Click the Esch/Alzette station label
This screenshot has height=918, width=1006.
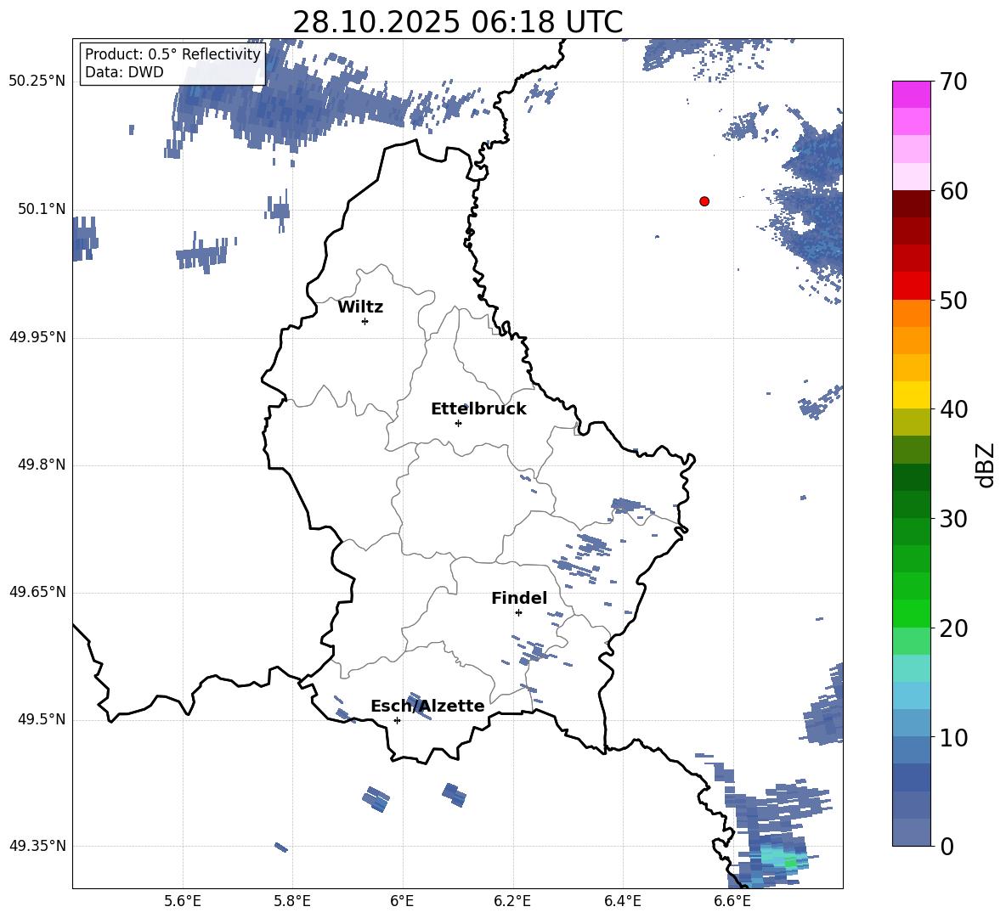click(427, 706)
